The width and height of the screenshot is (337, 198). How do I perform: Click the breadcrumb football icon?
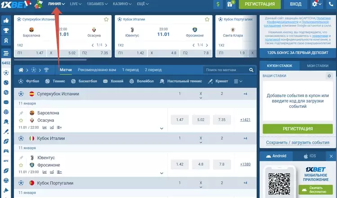pos(34,70)
